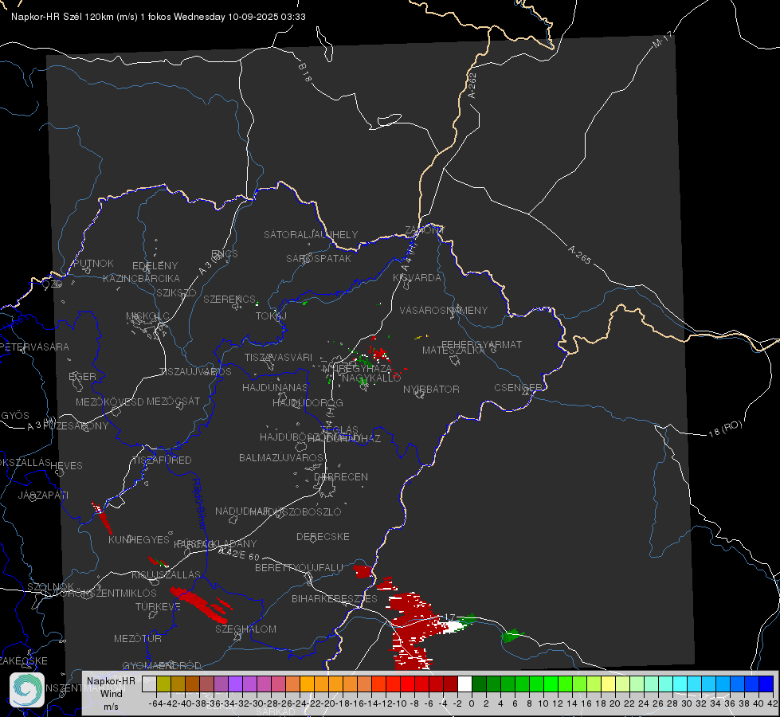Screen dimensions: 780x717
Task: Click the A42/E 60 road label
Action: click(239, 554)
